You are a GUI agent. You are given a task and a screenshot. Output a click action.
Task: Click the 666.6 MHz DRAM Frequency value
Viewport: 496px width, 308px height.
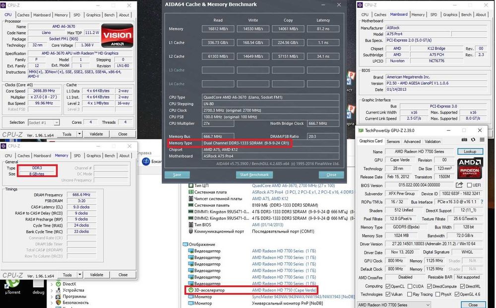point(81,195)
